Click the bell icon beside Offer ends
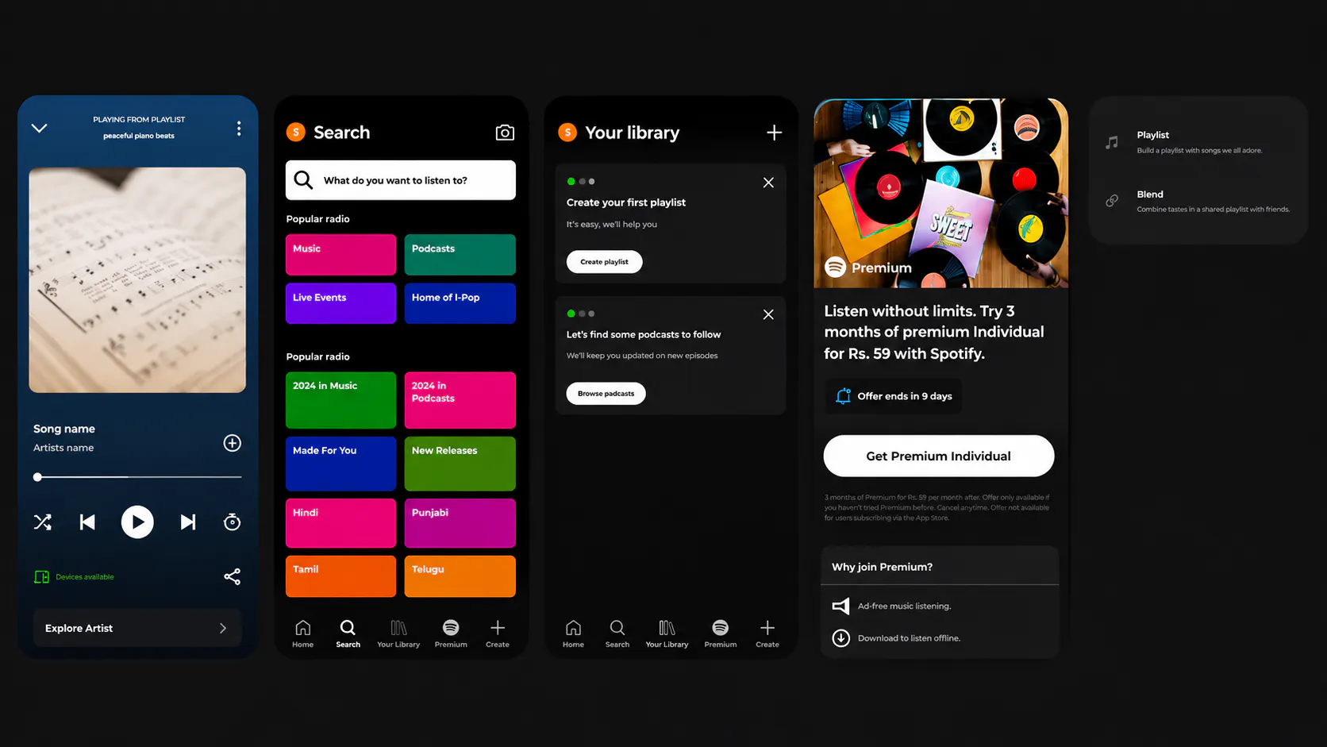Viewport: 1327px width, 747px height. [843, 395]
